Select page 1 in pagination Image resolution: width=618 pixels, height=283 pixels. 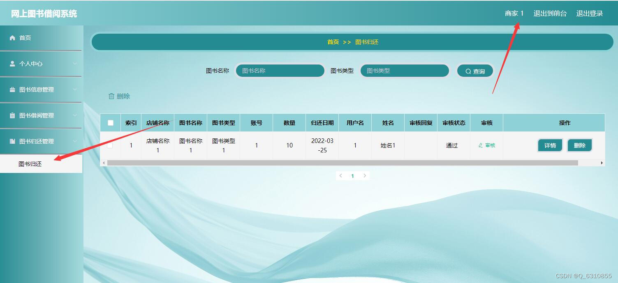[352, 176]
